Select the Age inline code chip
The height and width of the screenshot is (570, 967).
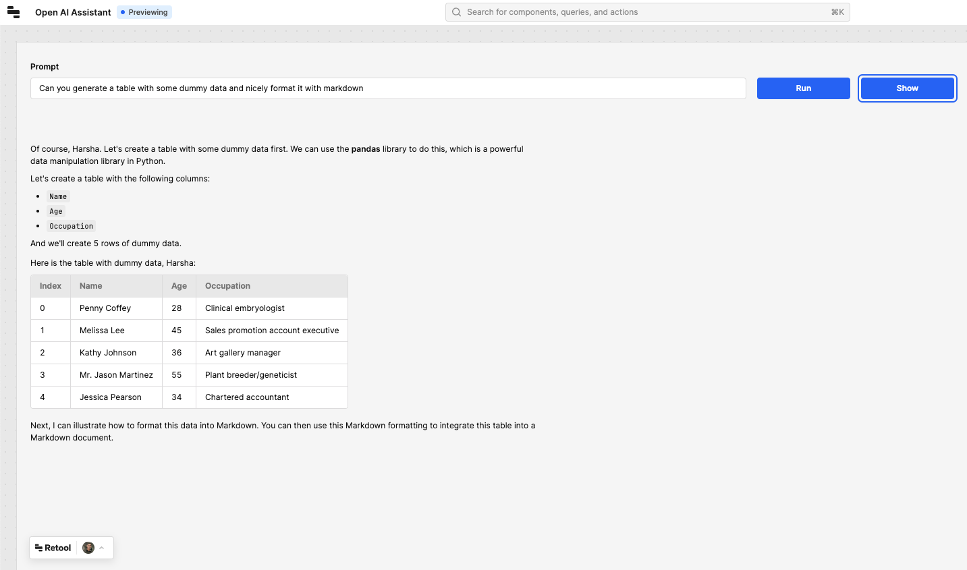[55, 211]
